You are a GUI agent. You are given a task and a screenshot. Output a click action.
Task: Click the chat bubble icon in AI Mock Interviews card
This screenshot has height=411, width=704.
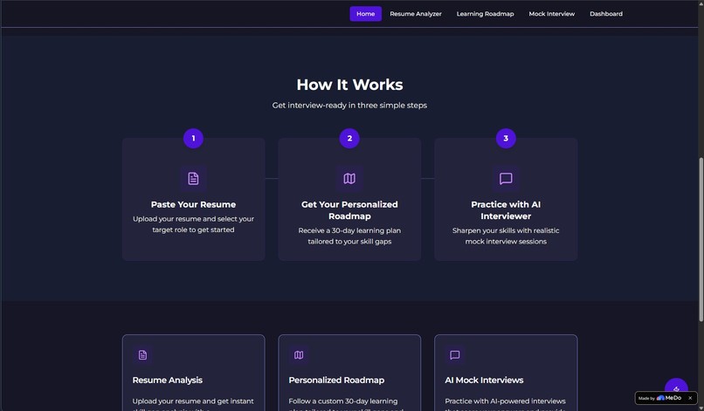click(x=455, y=355)
